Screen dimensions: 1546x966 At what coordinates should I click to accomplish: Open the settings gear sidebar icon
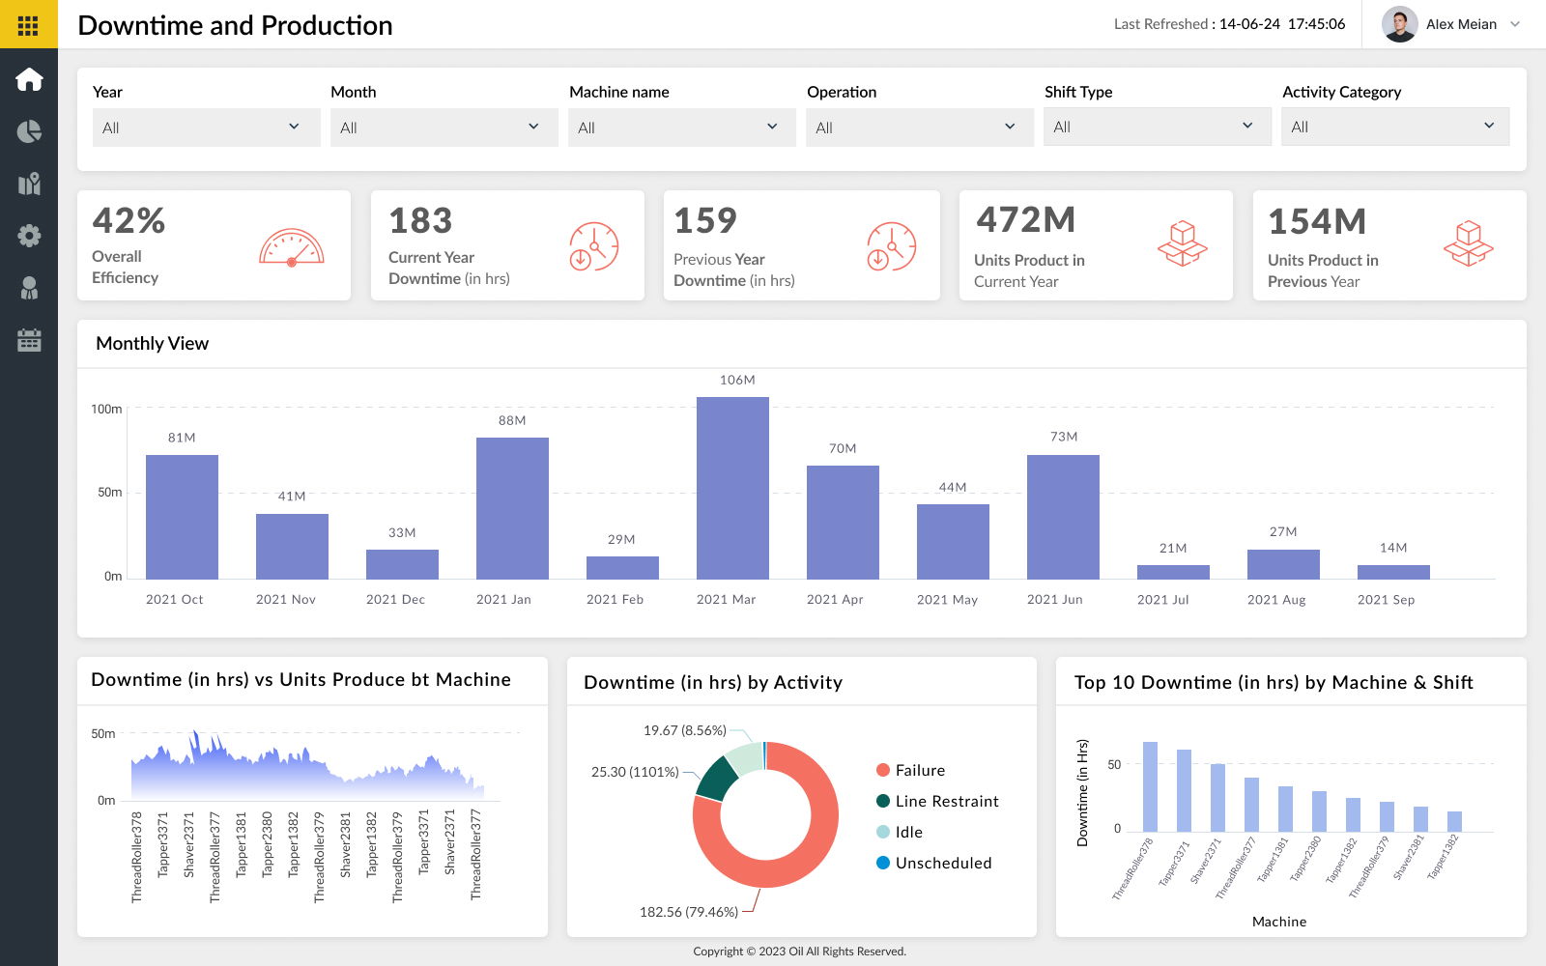tap(29, 236)
